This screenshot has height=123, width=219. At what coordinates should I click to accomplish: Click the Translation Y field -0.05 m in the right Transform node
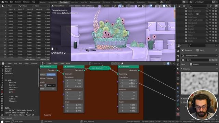click(x=128, y=83)
